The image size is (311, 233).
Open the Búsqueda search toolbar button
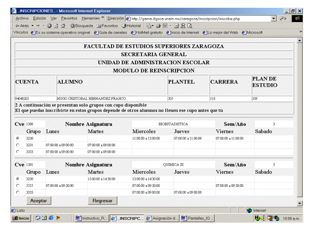79,25
